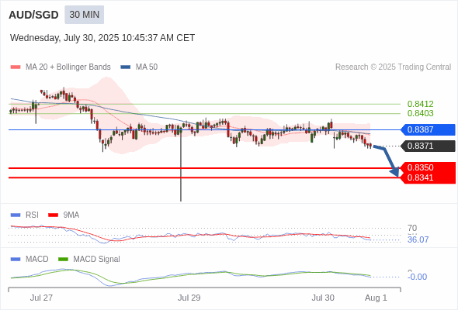The image size is (458, 310).
Task: Click the 9MA red legend swatch
Action: pos(53,215)
